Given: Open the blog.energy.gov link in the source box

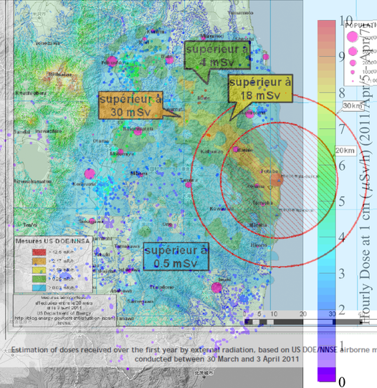Looking at the screenshot, I should 65,318.
